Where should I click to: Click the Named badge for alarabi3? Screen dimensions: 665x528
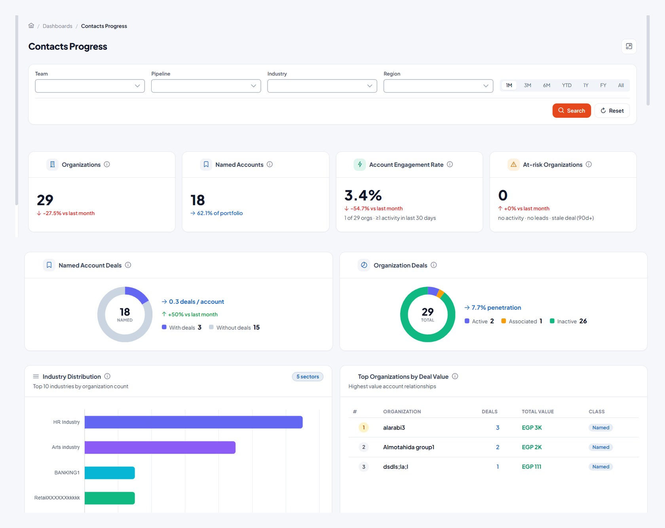click(601, 428)
